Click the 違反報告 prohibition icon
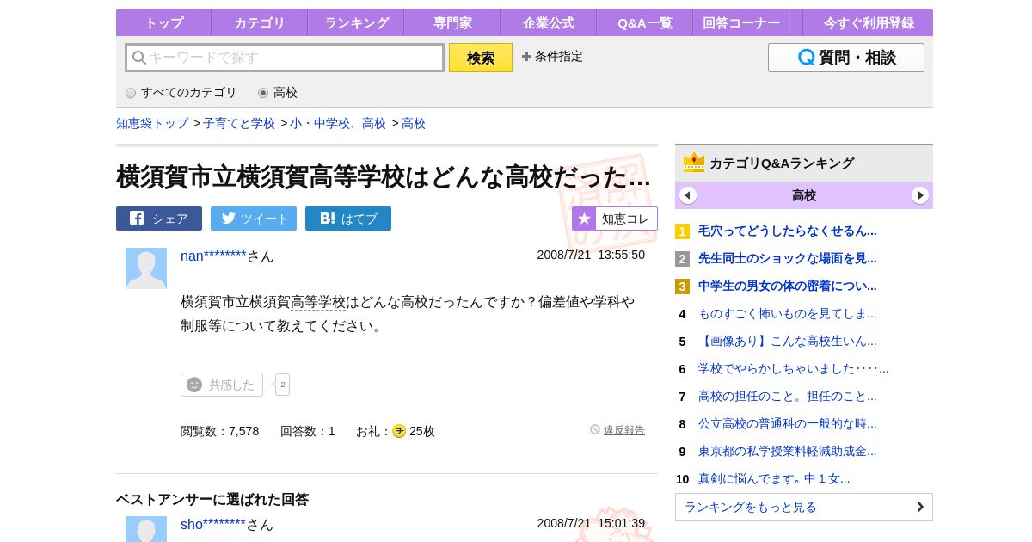The image size is (1032, 542). tap(595, 429)
